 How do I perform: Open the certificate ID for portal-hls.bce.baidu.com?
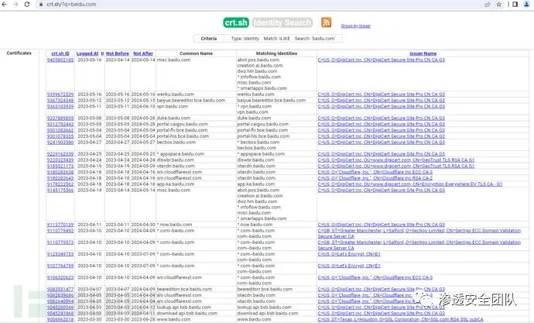(x=60, y=136)
